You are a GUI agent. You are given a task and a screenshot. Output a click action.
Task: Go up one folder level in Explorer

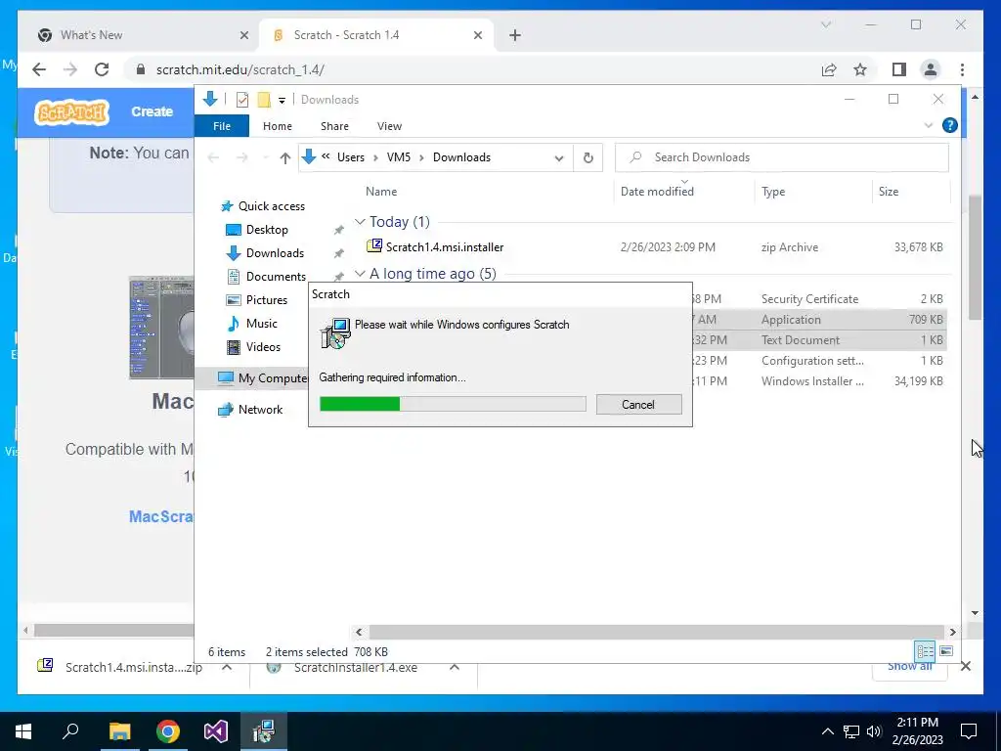coord(284,157)
